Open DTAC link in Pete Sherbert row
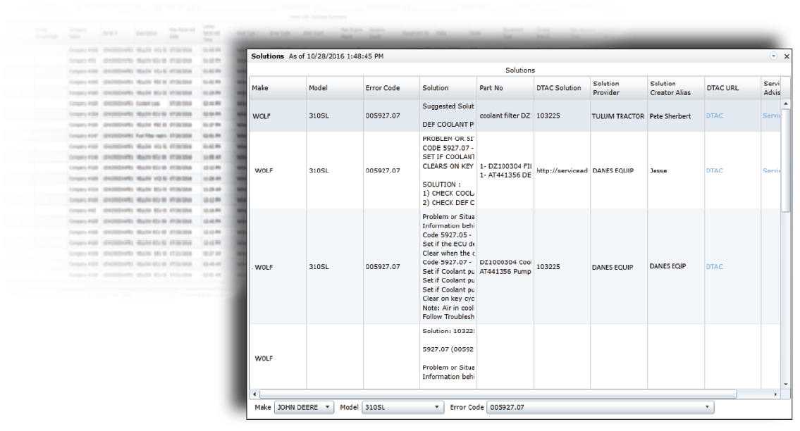Screen dimensions: 800x431 714,115
